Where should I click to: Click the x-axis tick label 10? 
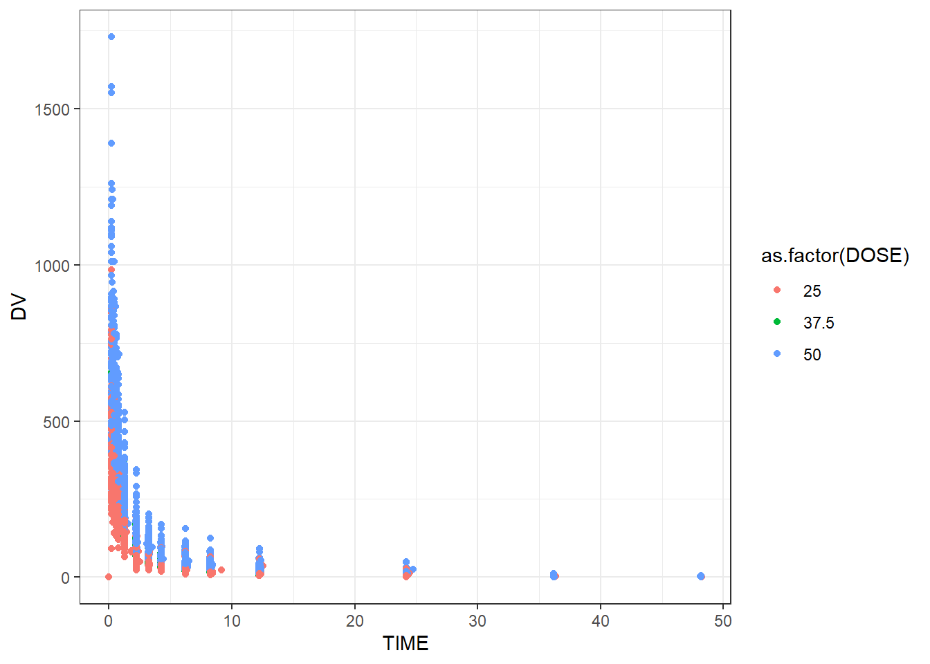coord(232,621)
